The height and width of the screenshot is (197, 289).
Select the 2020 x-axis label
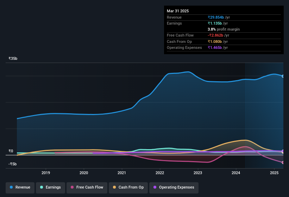[x=84, y=173]
